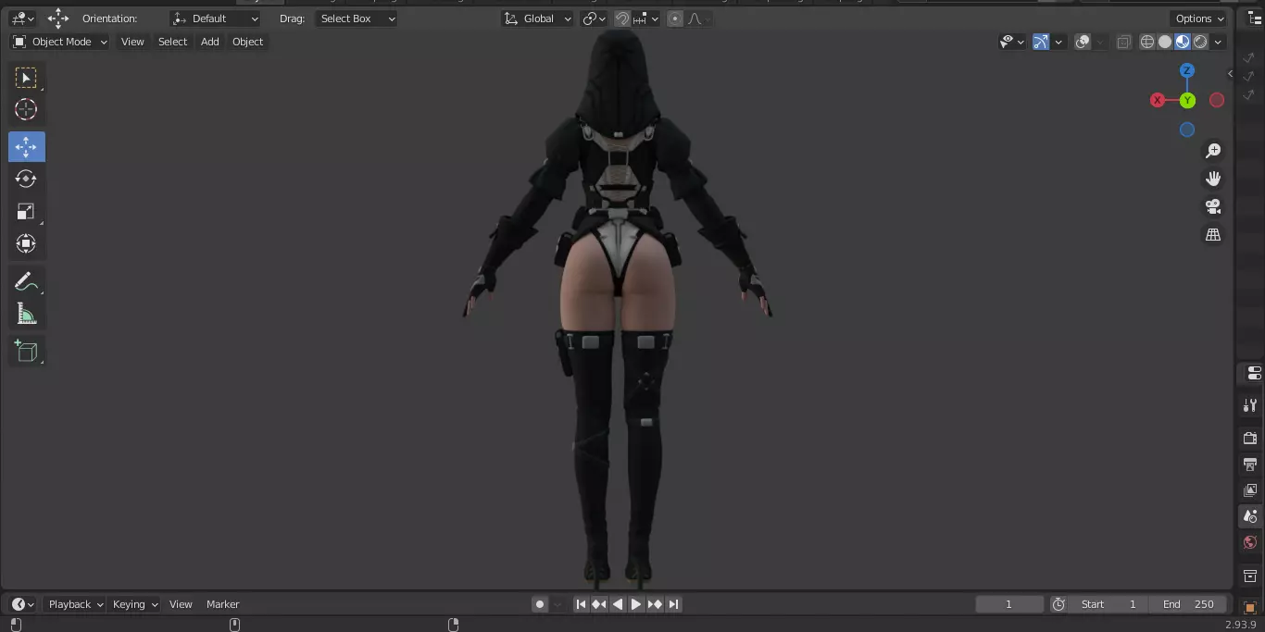This screenshot has width=1265, height=632.
Task: Open the viewport View menu
Action: [132, 42]
